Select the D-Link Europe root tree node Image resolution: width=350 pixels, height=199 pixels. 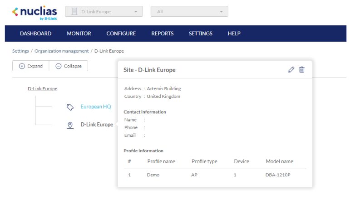[x=43, y=89]
